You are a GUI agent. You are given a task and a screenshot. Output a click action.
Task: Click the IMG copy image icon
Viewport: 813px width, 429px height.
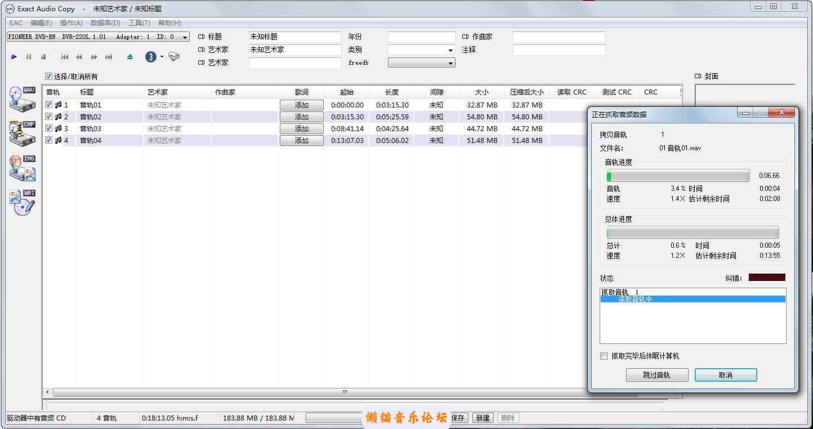(23, 168)
